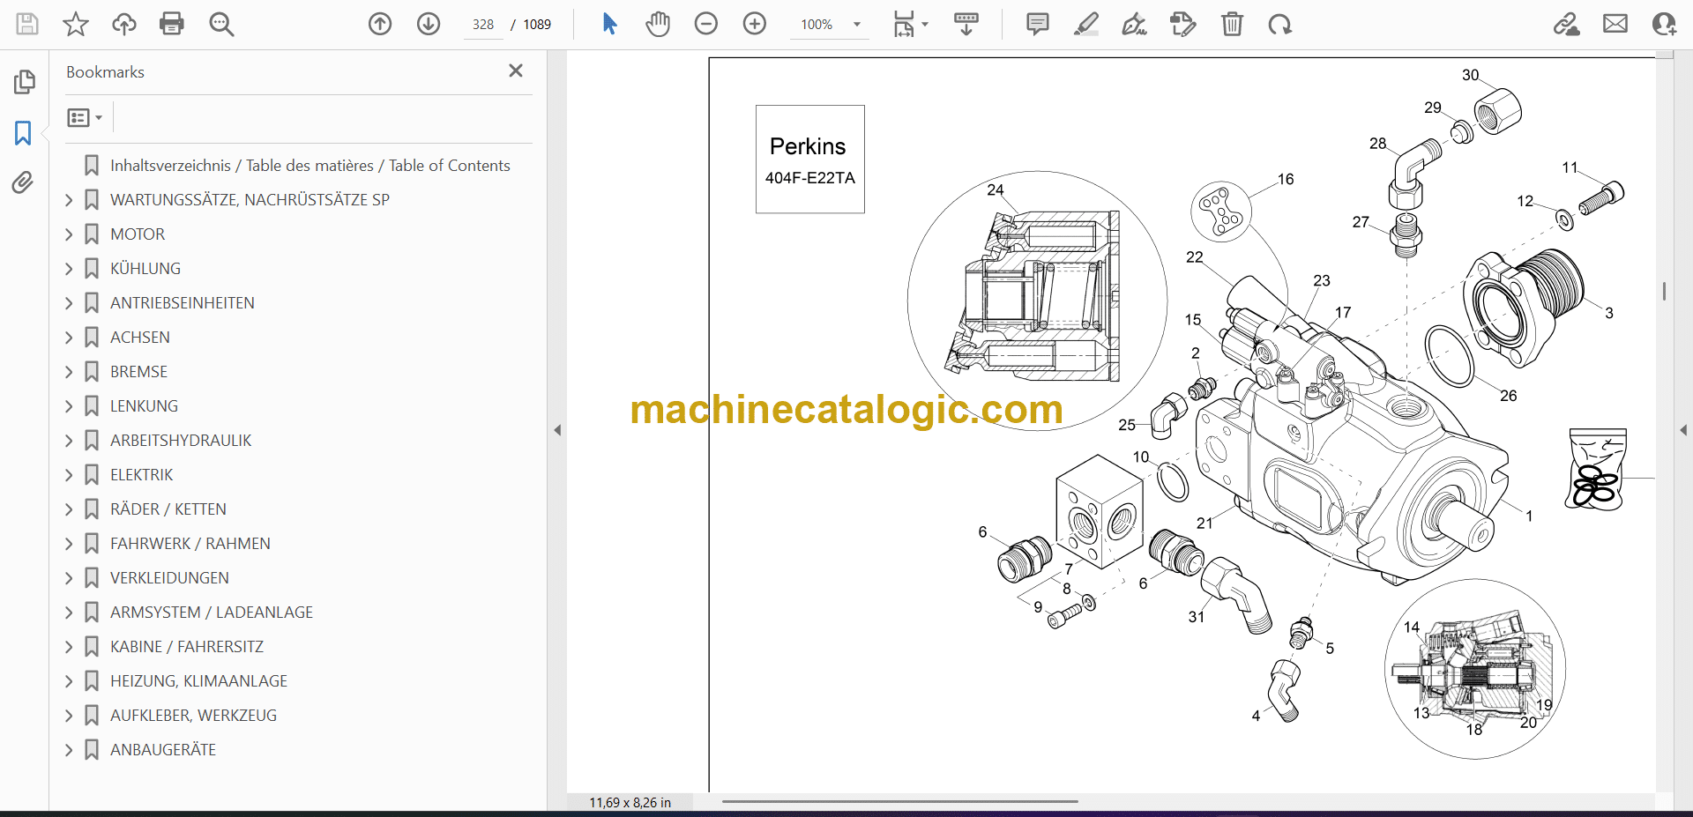Jump to ELEKTRIK bookmark
1693x817 pixels.
[141, 475]
